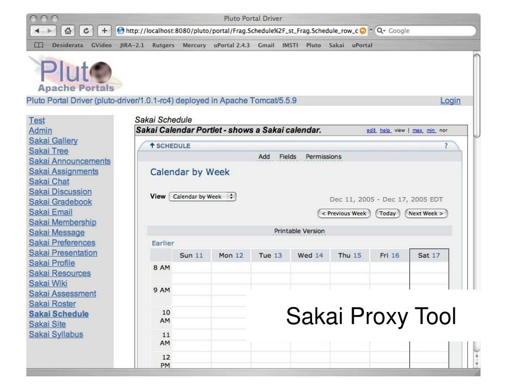The height and width of the screenshot is (389, 518).
Task: Go to the Previous Week
Action: coord(344,213)
